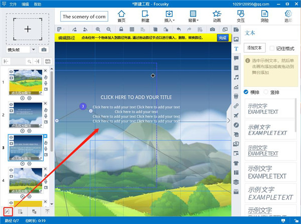Click the lock icon in toolbar
The image size is (301, 224).
coord(121,29)
